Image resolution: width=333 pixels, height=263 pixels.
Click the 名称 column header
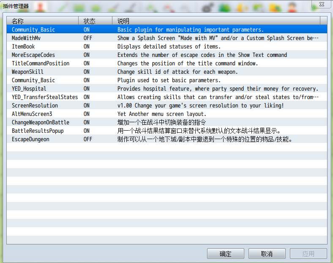[43, 21]
